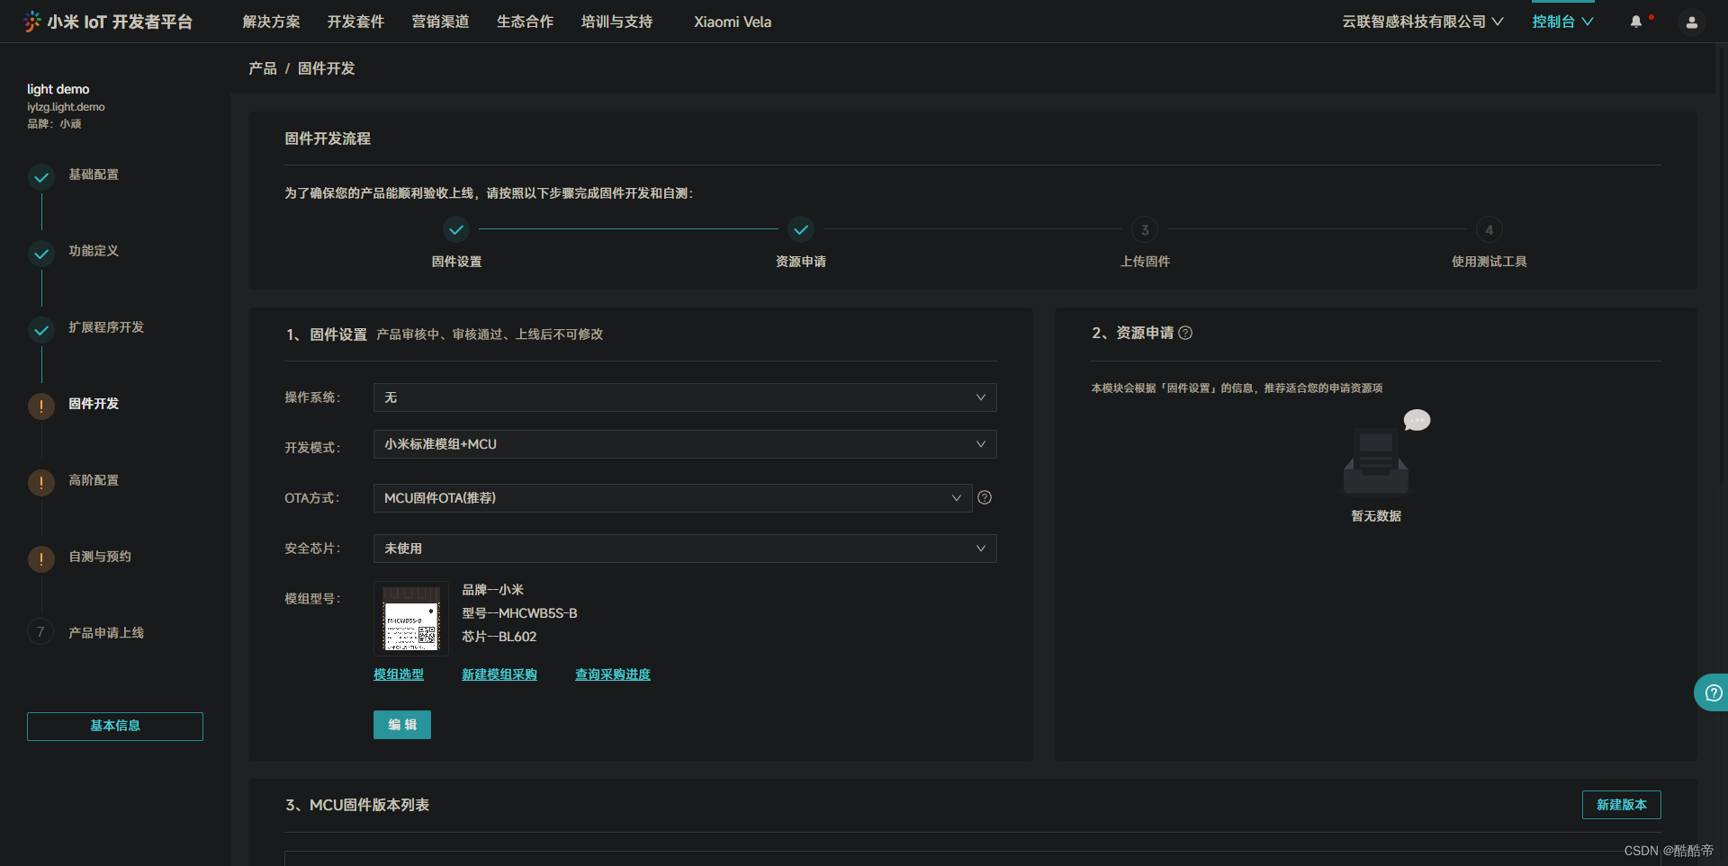Click the help icon beside OTA方式
This screenshot has height=866, width=1728.
[985, 497]
